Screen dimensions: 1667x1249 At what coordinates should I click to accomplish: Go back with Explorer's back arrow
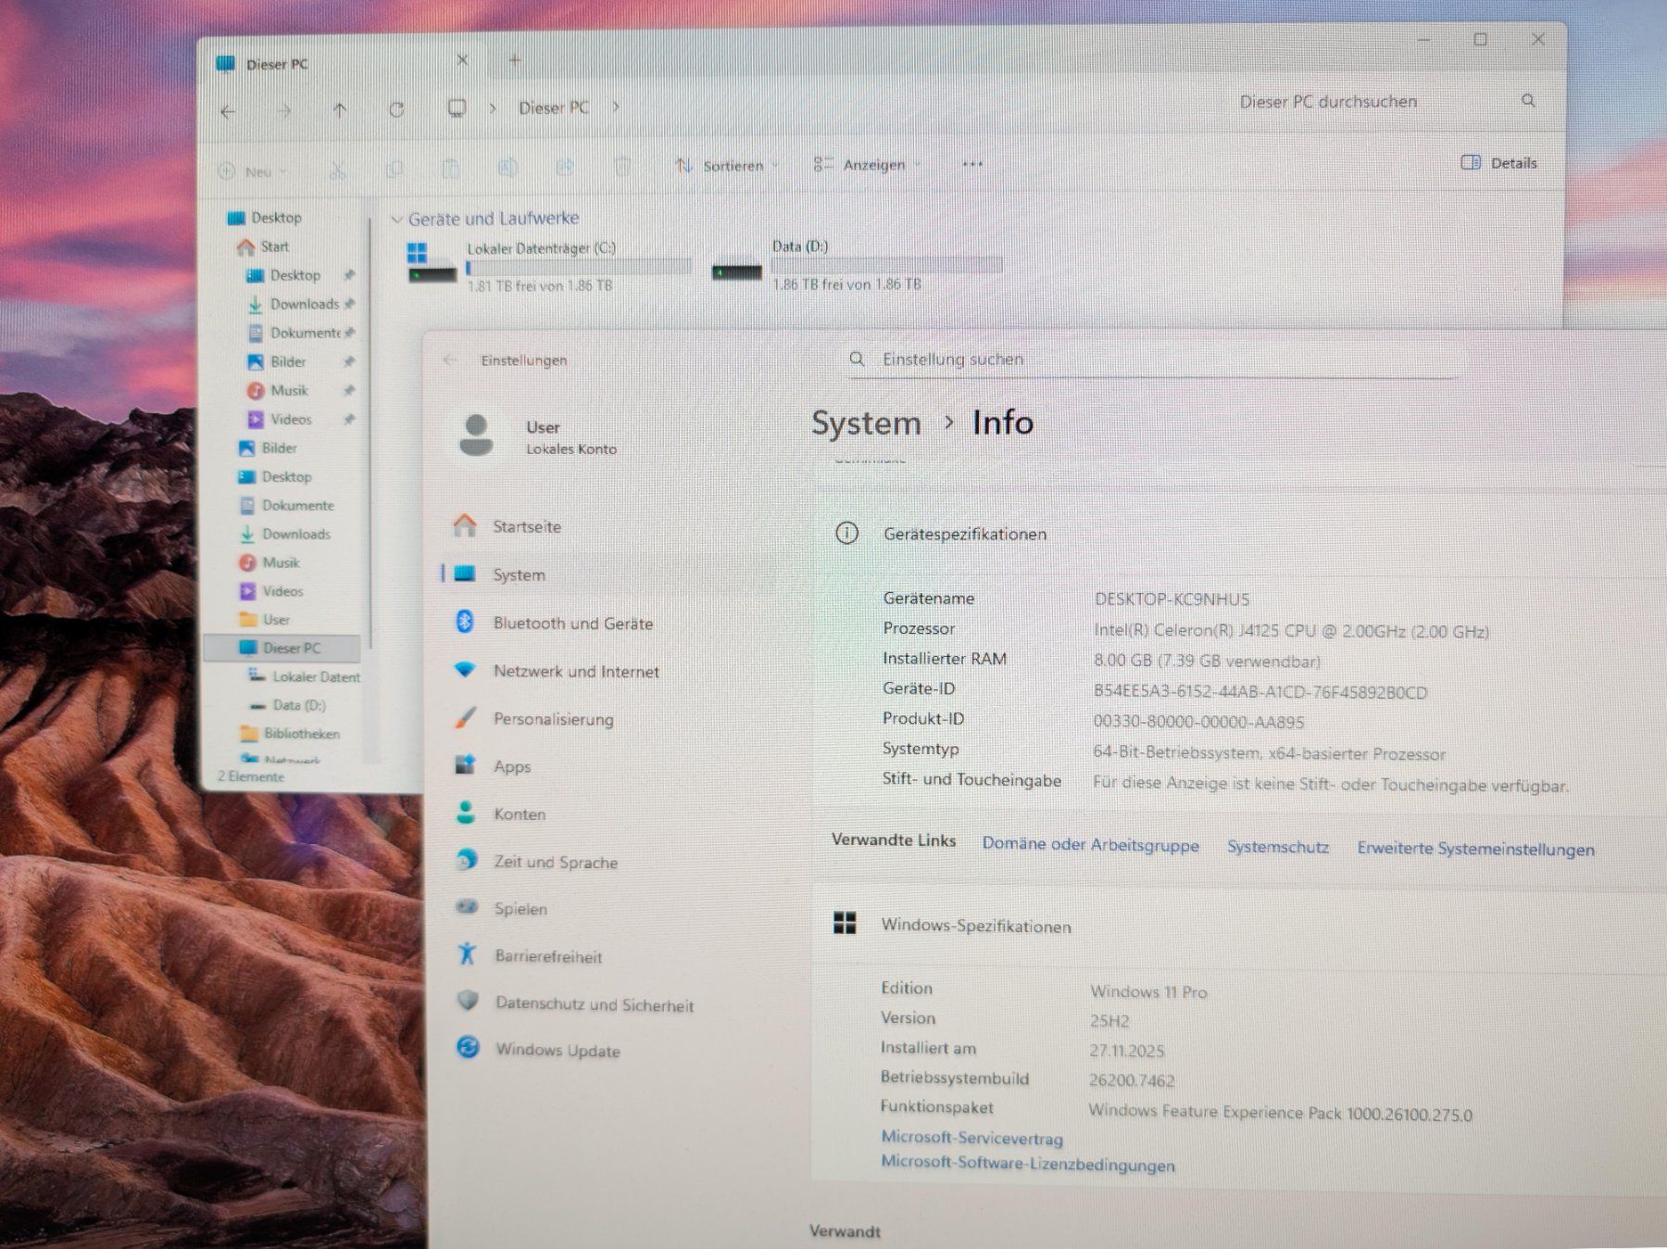[x=228, y=111]
